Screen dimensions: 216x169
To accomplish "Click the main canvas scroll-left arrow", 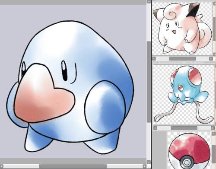I will 2,166.
